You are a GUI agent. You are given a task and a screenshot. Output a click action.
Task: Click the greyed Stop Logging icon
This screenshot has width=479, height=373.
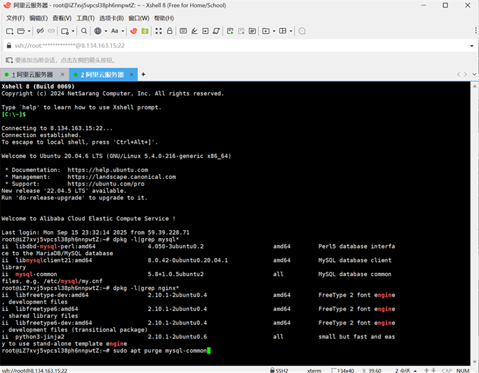[241, 31]
